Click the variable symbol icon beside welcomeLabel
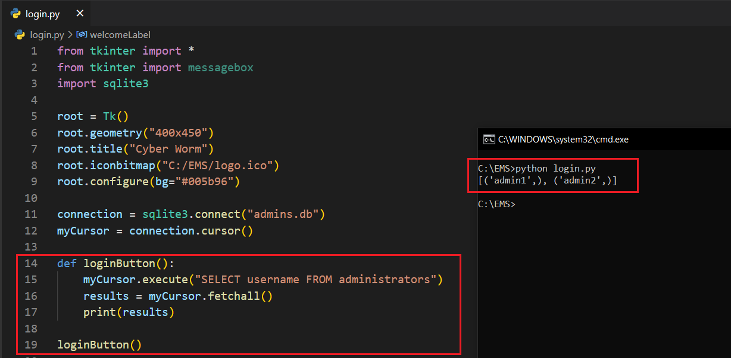The width and height of the screenshot is (731, 358). [x=82, y=34]
